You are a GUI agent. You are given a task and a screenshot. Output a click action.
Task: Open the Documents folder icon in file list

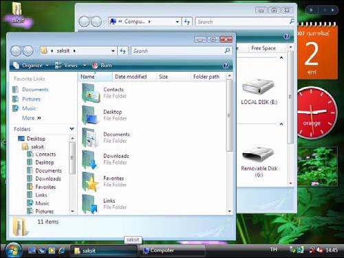tap(91, 137)
